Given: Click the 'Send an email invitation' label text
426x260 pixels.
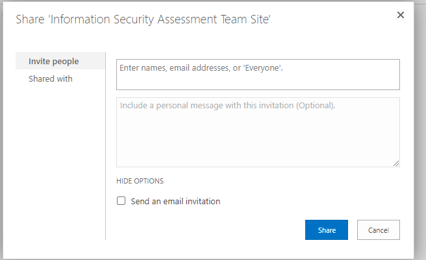Looking at the screenshot, I should coord(175,202).
